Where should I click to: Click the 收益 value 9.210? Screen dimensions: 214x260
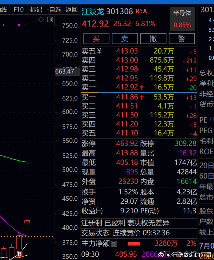(x=129, y=211)
